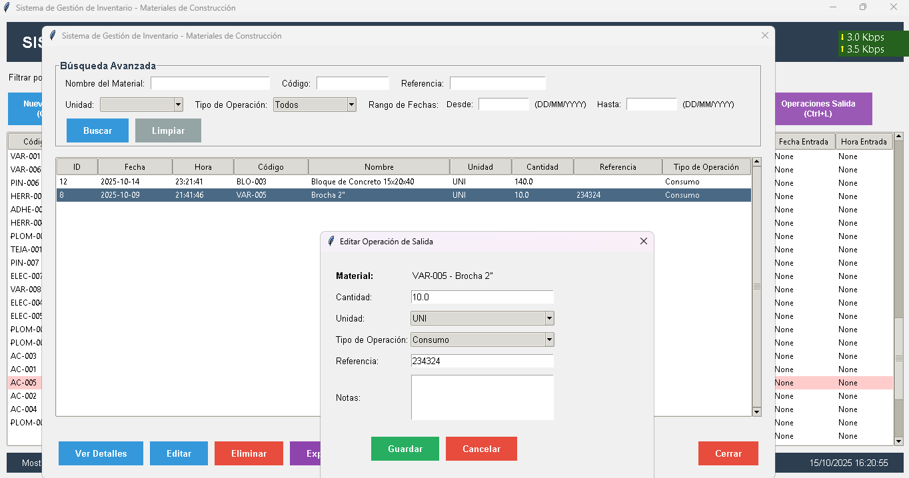Sort by the Fecha column header

[x=135, y=167]
